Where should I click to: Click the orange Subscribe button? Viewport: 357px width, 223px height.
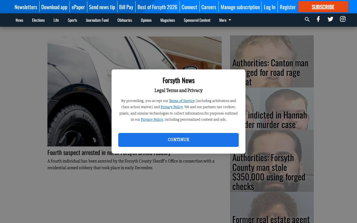pyautogui.click(x=323, y=7)
